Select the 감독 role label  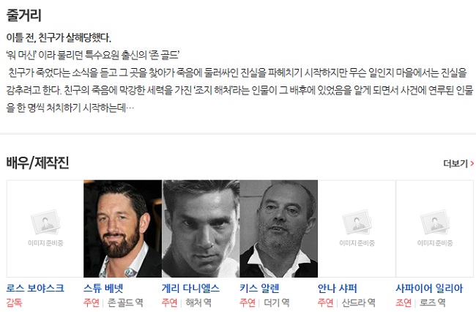point(14,302)
